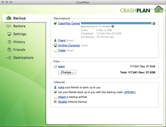This screenshot has height=127, width=166.
Task: Click the Destinations connector icon in sidebar
Action: pos(8,58)
